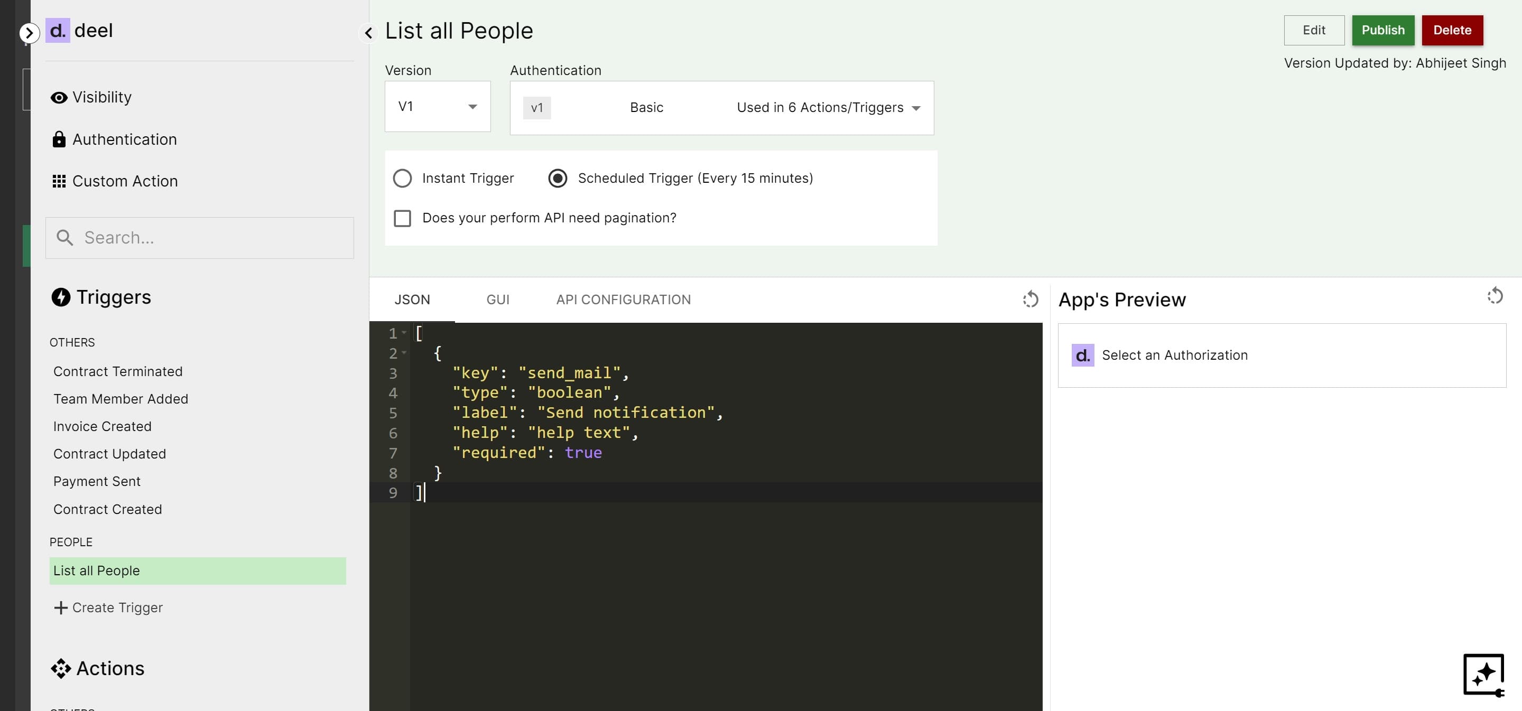Collapse panel with back chevron near title
Image resolution: width=1522 pixels, height=711 pixels.
tap(368, 33)
